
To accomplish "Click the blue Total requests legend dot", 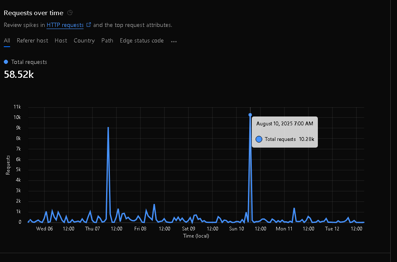I will (x=6, y=62).
